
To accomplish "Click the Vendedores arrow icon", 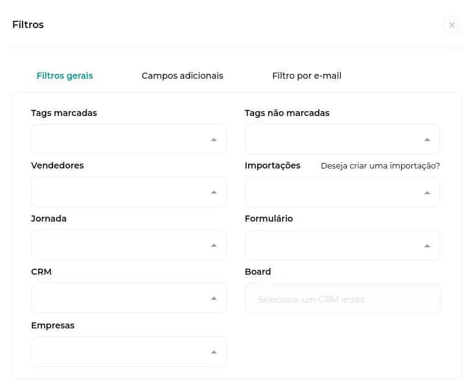I will (214, 192).
